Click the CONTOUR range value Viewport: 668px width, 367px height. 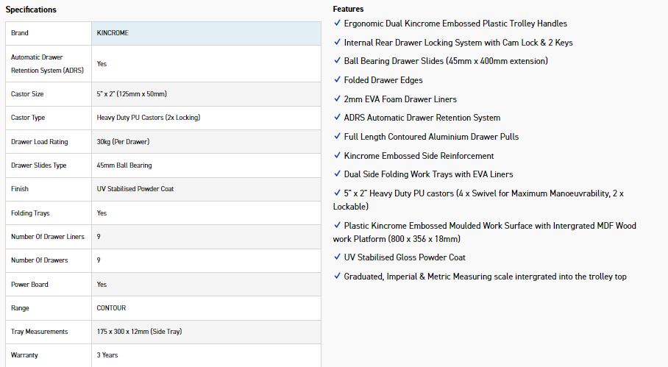click(111, 308)
